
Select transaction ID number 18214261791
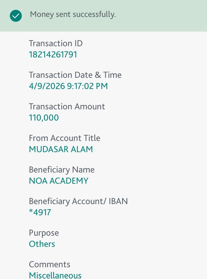point(53,55)
